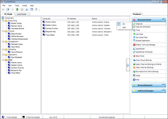Select Wendell Josse in the tree

coord(17,44)
